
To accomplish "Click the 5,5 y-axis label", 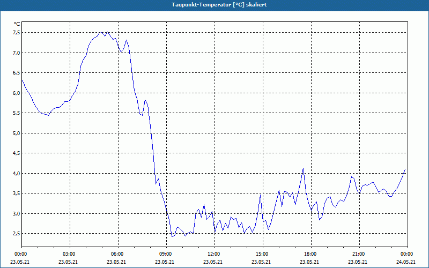I will 17,113.
